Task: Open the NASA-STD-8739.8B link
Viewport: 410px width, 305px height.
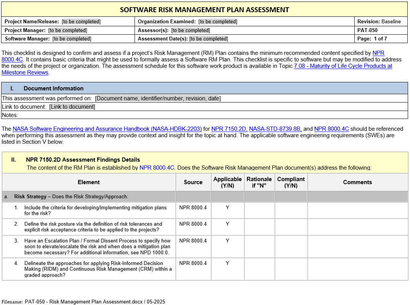Action: (x=275, y=129)
